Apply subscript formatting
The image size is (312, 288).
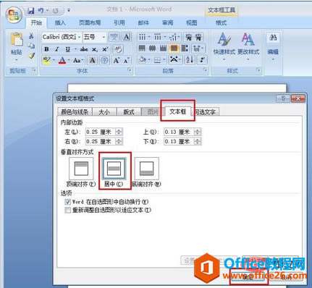(95, 49)
